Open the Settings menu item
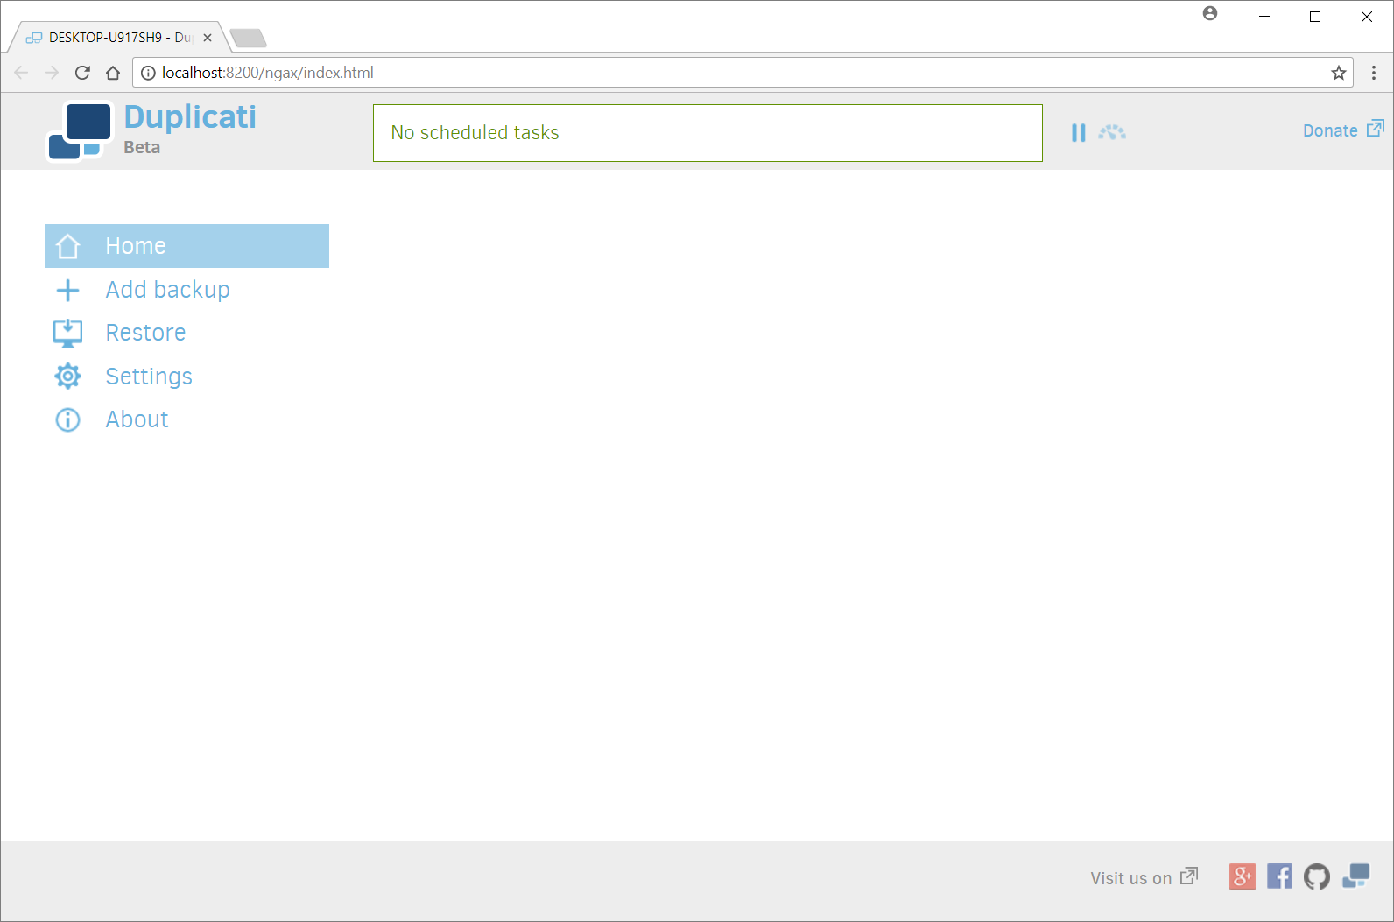The width and height of the screenshot is (1394, 922). (x=187, y=377)
